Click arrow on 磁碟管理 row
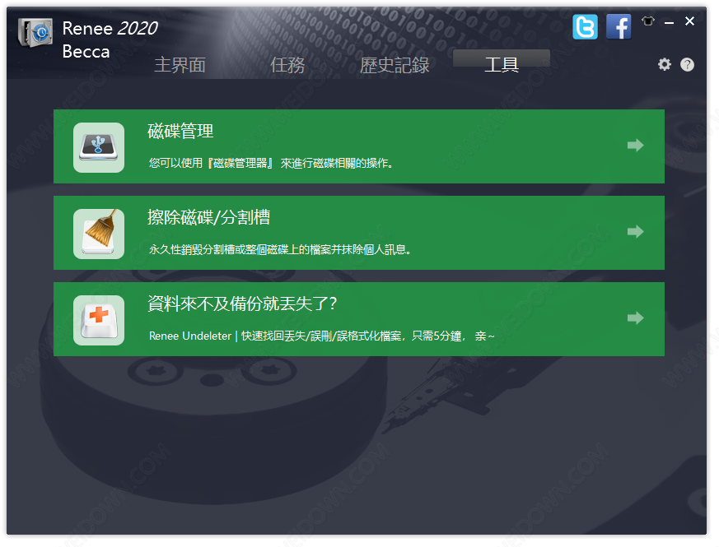 [636, 146]
